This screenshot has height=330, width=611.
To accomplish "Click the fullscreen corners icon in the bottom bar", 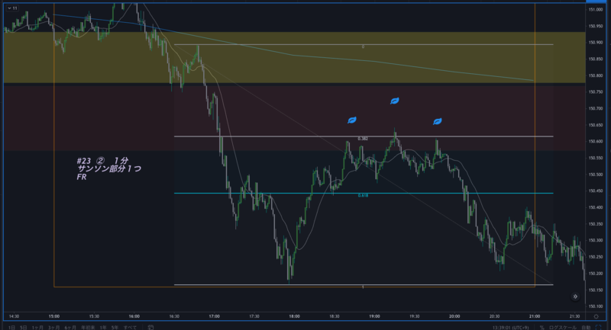I will click(599, 327).
